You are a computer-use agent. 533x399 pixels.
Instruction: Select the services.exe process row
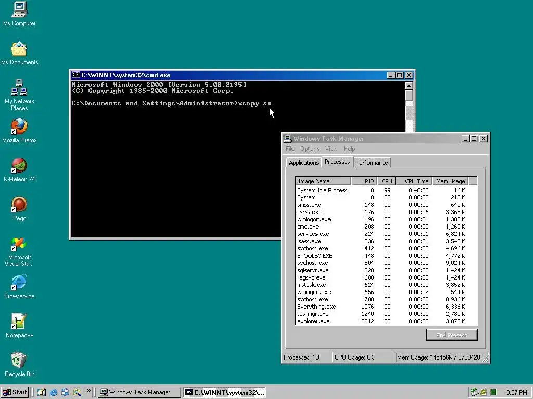pos(386,234)
